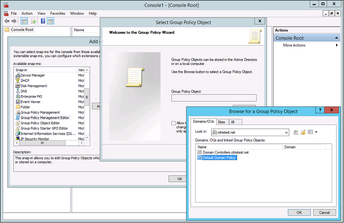Enable the 'Allow the focus' checkbox

point(174,123)
